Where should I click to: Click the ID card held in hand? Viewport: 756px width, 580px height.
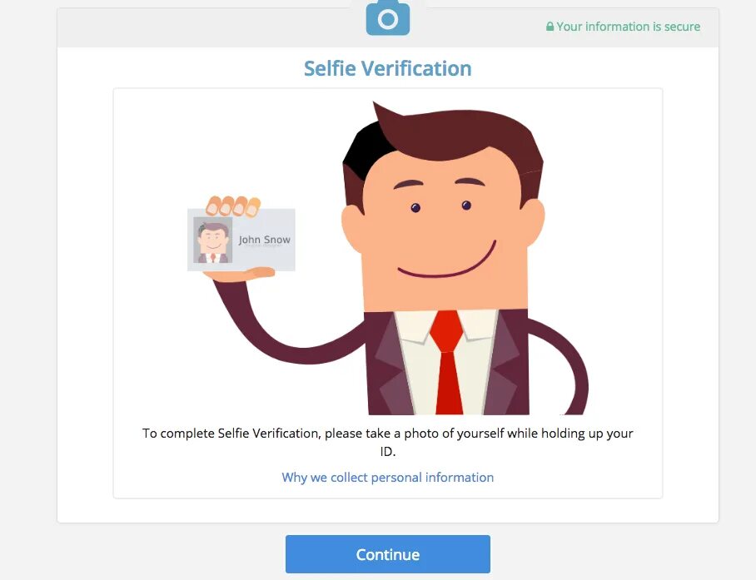point(241,240)
